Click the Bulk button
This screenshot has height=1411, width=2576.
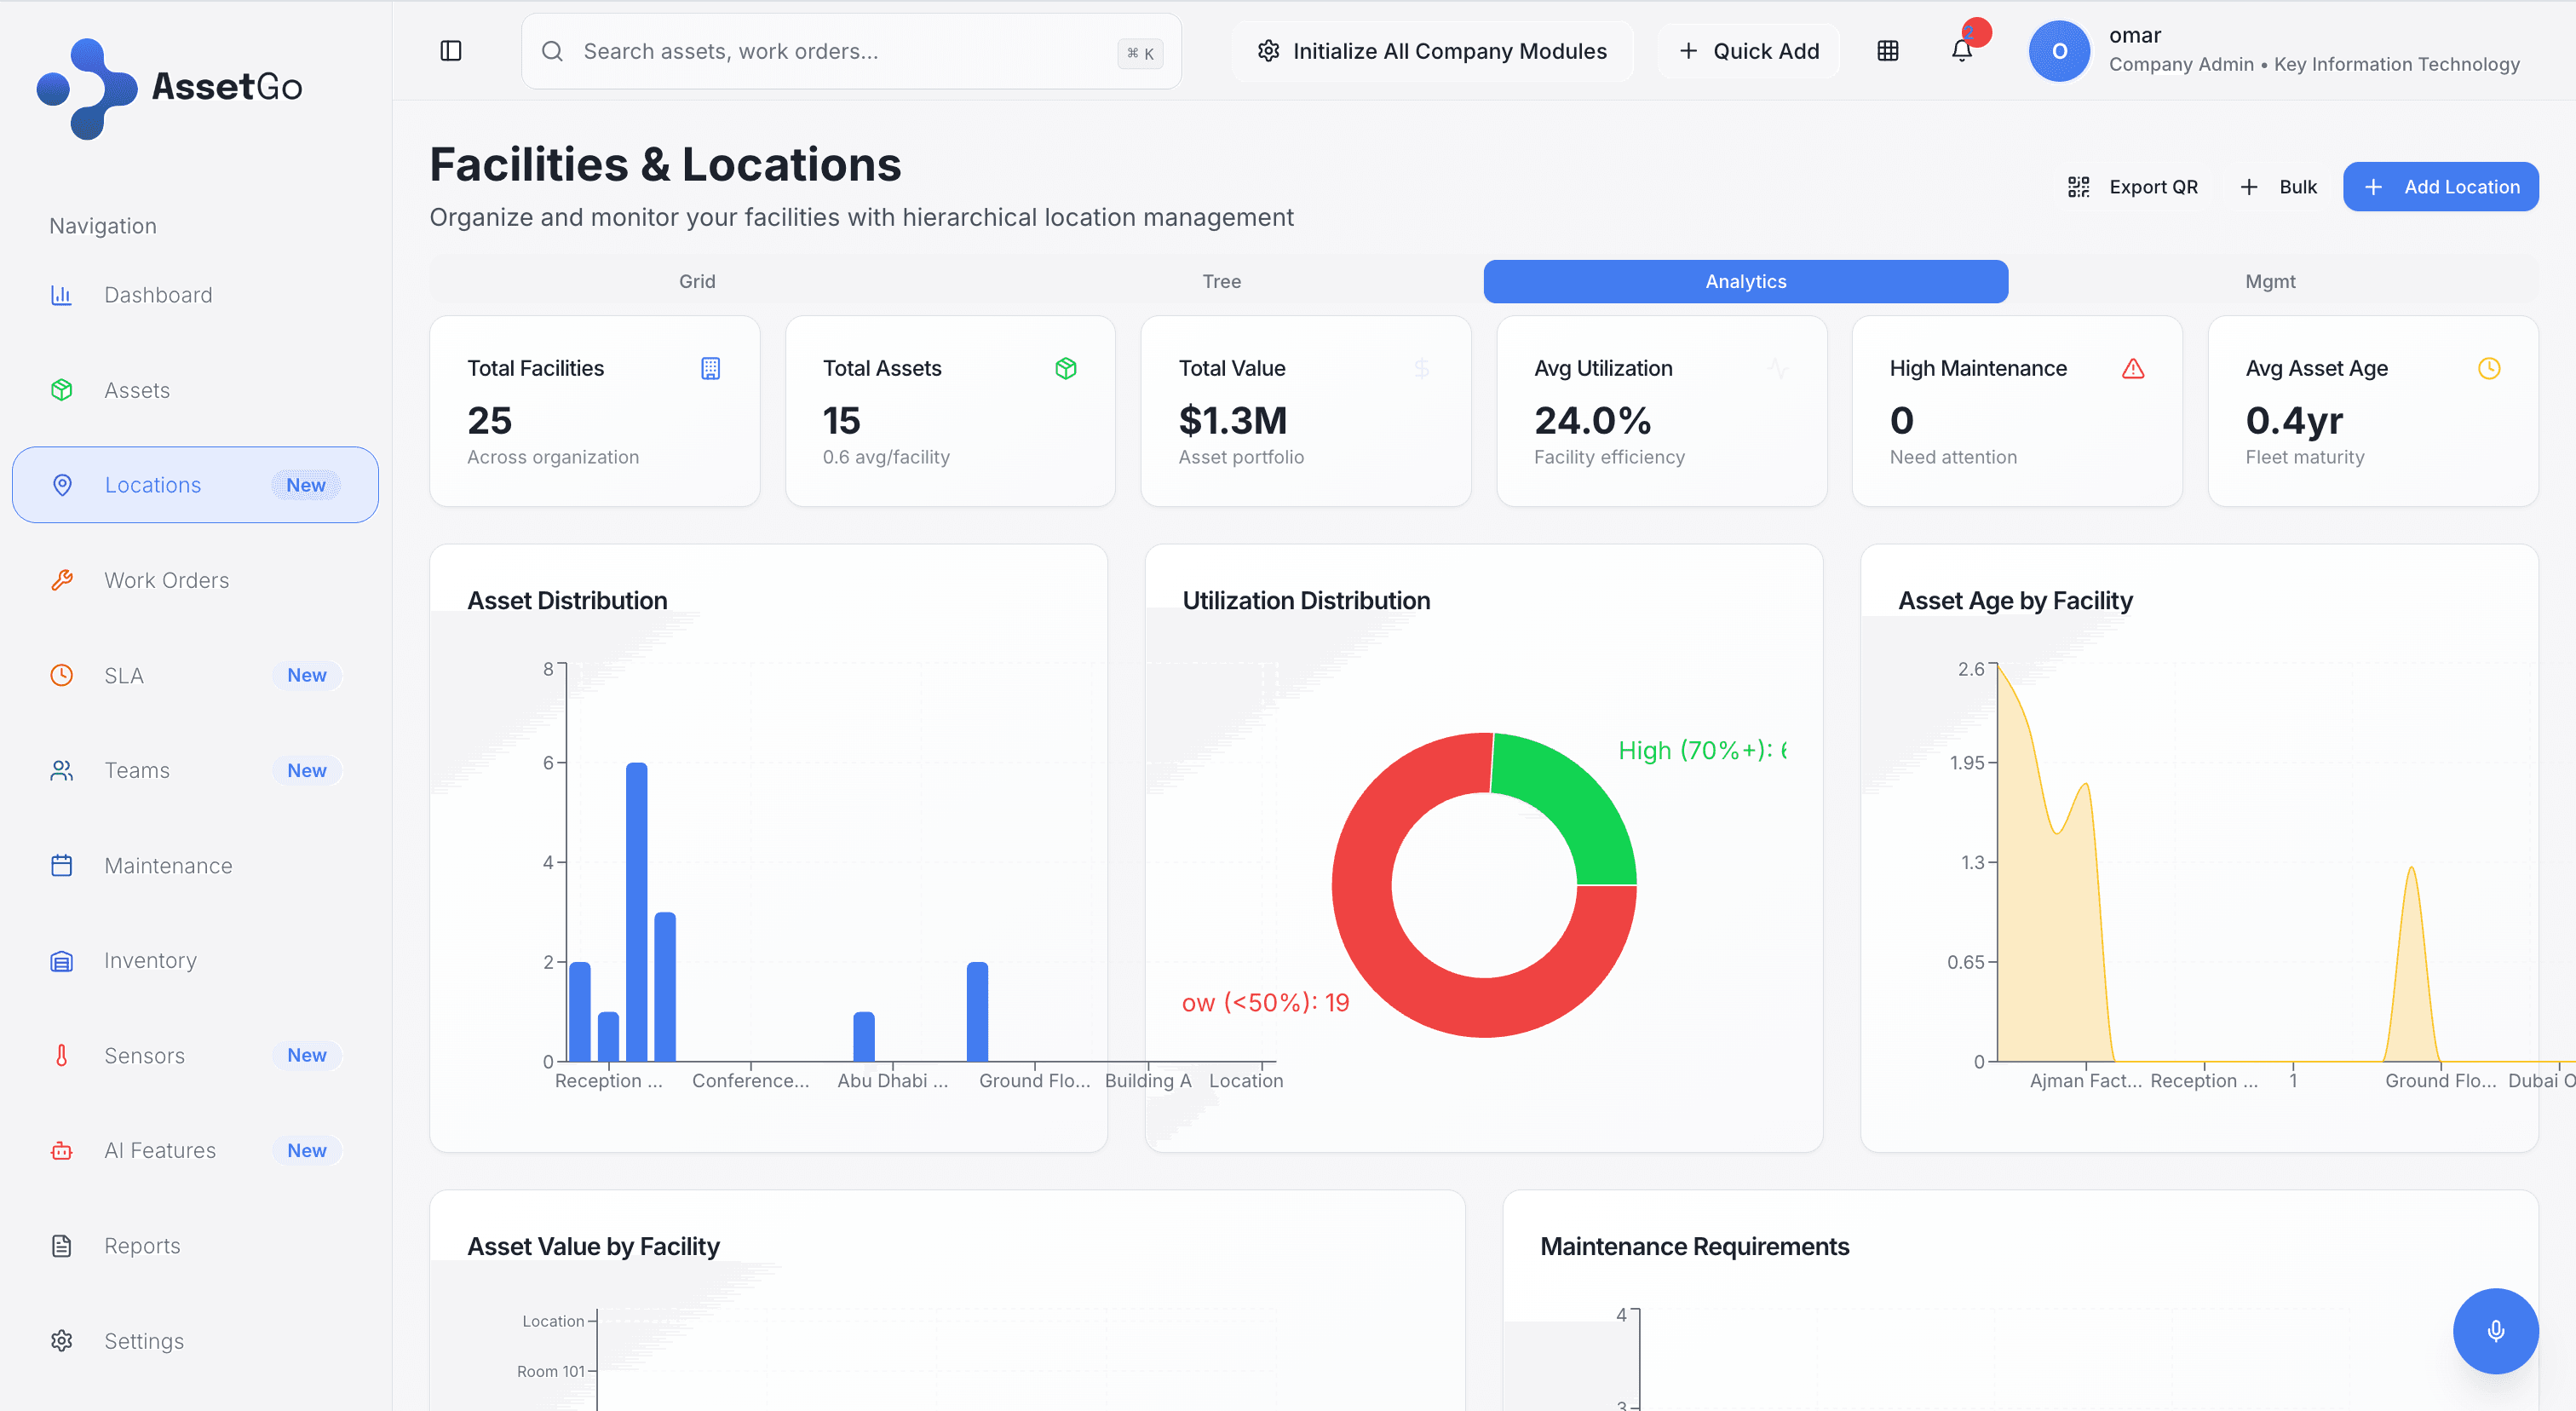pos(2278,187)
